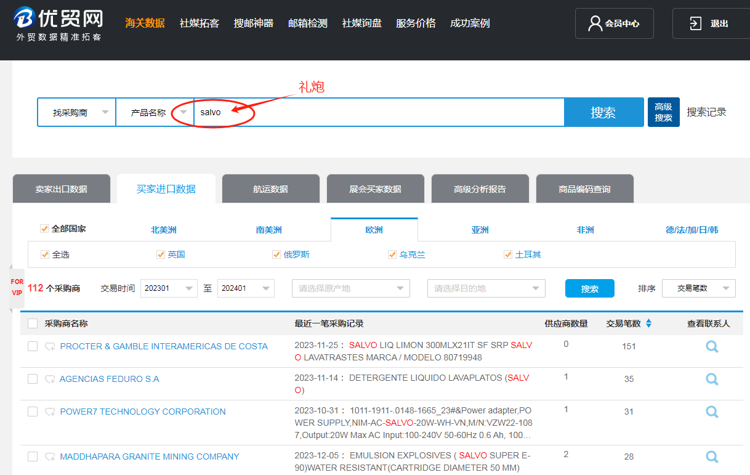
Task: Open MADDHAPARA GRANITE MINING COMPANY link
Action: pos(150,457)
